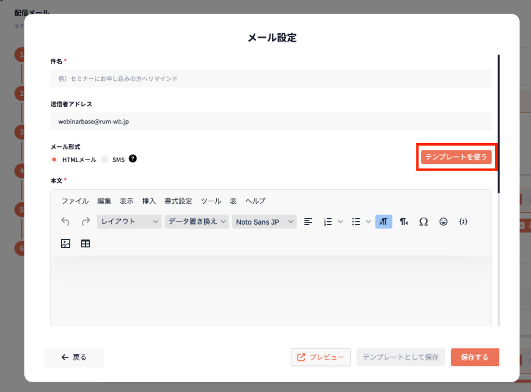Click the undo arrow icon
The height and width of the screenshot is (392, 531).
65,221
